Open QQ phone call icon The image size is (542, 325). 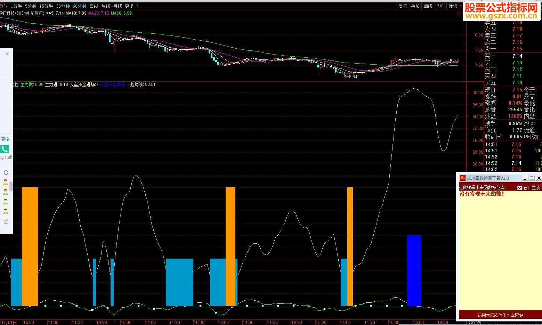[x=5, y=149]
